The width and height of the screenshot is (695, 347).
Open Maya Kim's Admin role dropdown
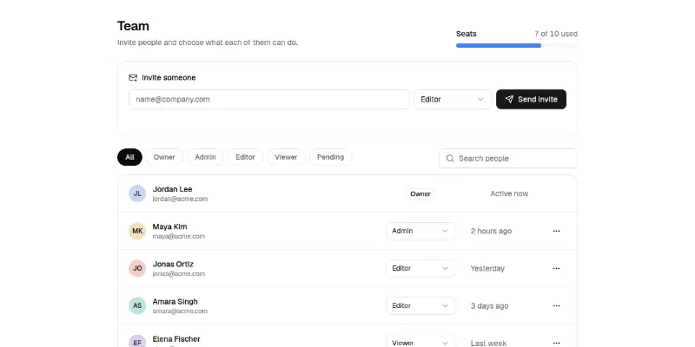pyautogui.click(x=420, y=231)
